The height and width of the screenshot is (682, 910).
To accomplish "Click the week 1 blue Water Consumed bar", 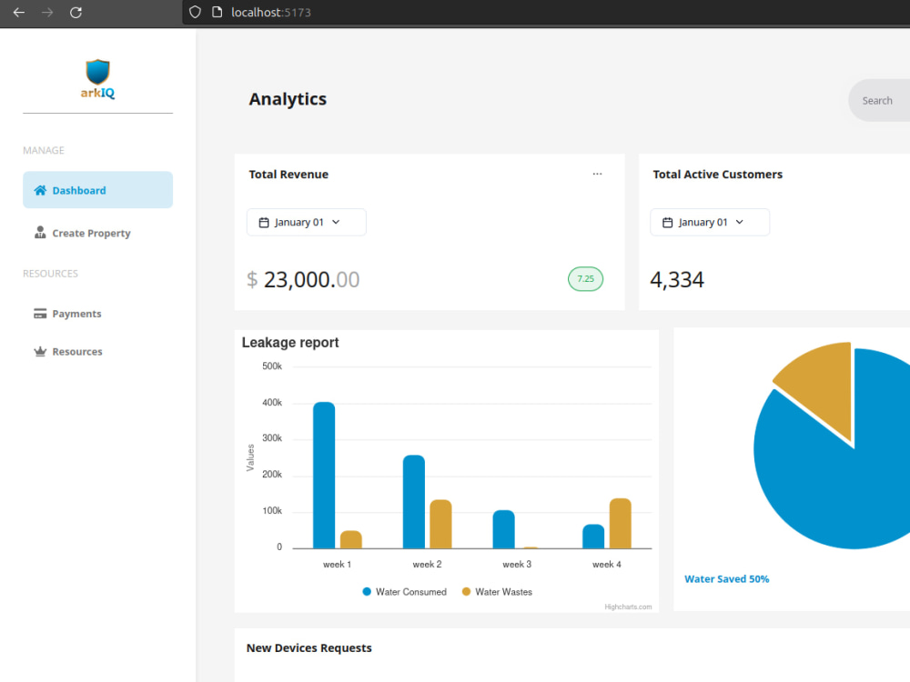I will (x=324, y=475).
